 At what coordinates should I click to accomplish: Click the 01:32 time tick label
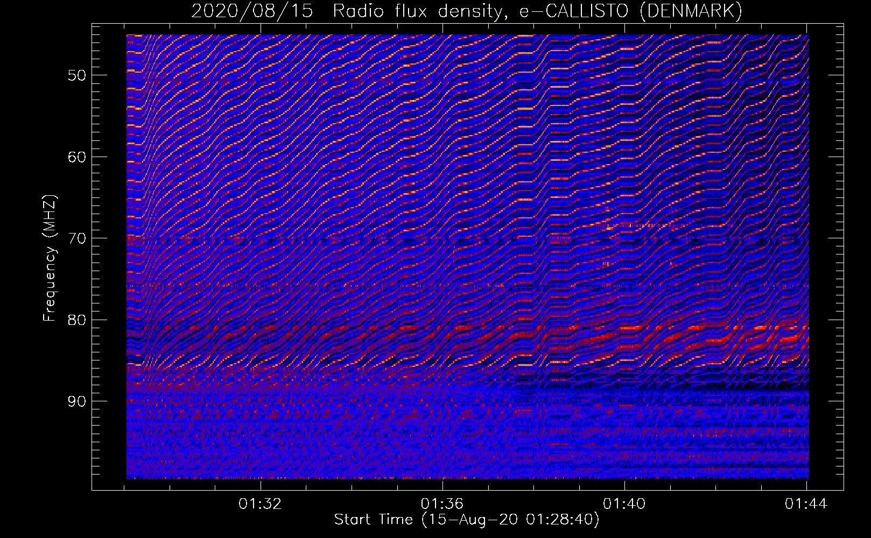point(261,504)
